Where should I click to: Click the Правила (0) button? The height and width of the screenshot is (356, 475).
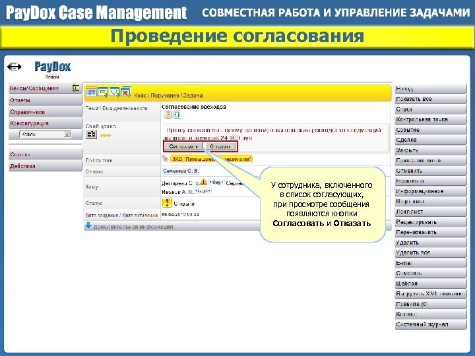point(430,304)
